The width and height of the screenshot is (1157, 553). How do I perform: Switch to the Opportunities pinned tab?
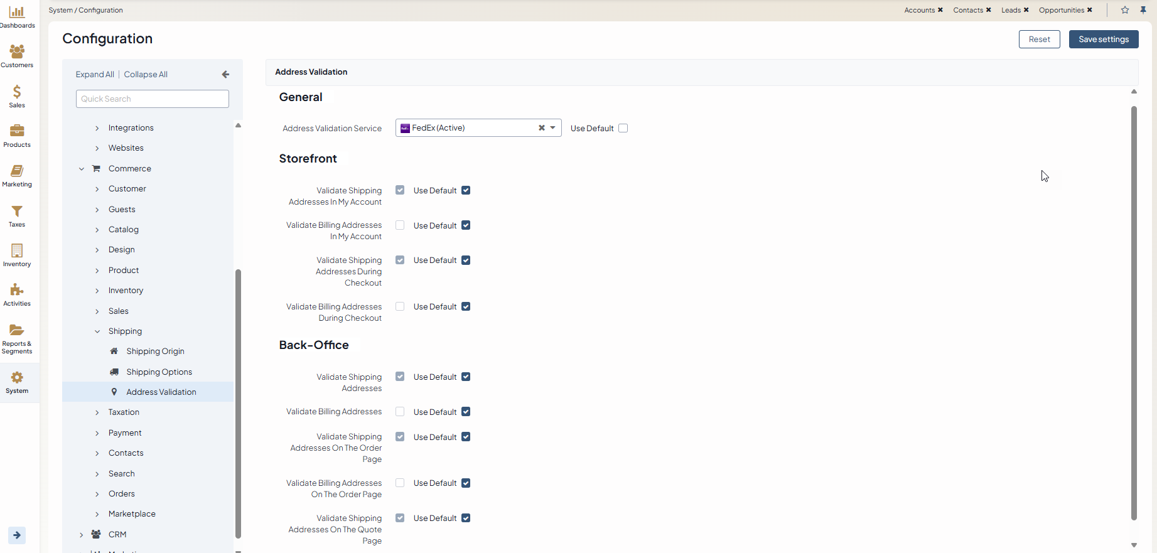coord(1061,10)
